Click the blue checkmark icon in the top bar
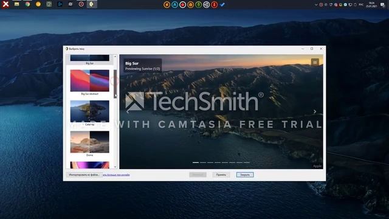This screenshot has height=219, width=389. [222, 5]
